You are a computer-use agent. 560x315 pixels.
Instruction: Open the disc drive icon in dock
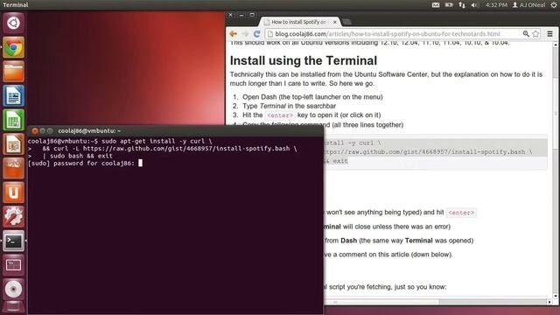click(14, 290)
